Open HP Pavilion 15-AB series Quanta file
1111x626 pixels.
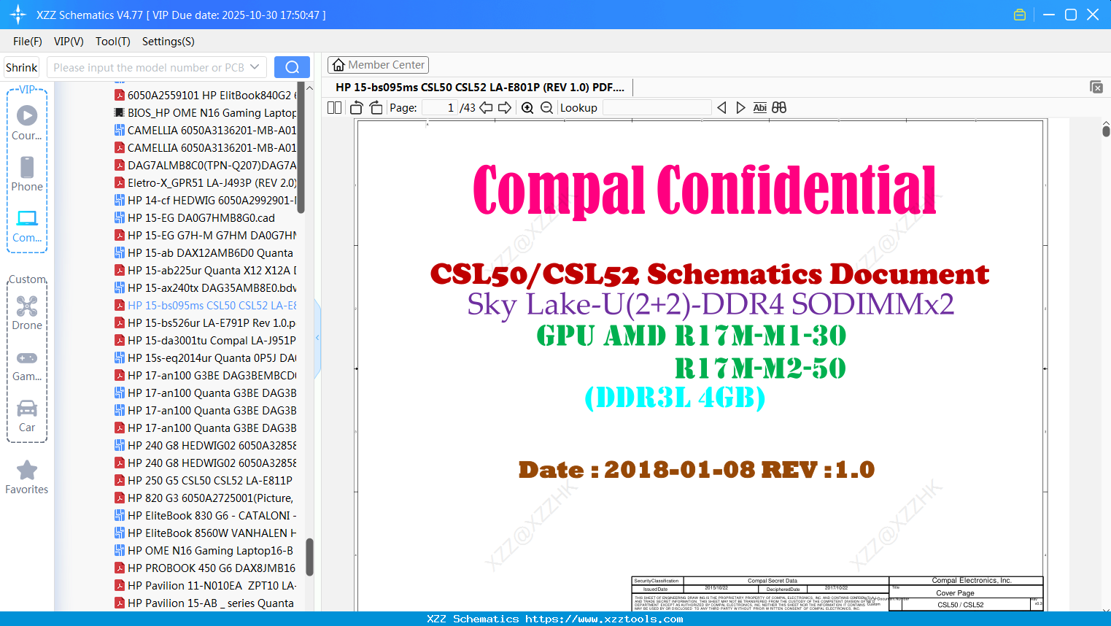[204, 603]
